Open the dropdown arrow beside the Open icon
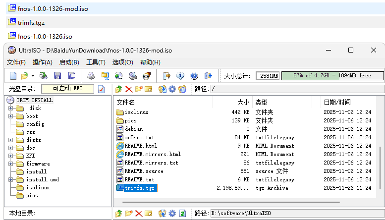Screen dimensions: 385x220 33,76
